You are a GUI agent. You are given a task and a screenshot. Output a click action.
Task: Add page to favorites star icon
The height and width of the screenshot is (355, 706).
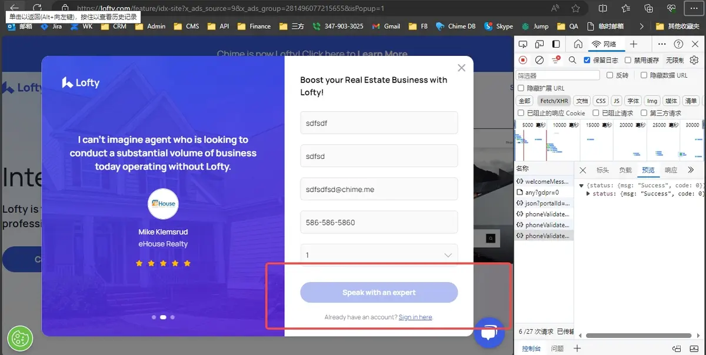tap(575, 8)
